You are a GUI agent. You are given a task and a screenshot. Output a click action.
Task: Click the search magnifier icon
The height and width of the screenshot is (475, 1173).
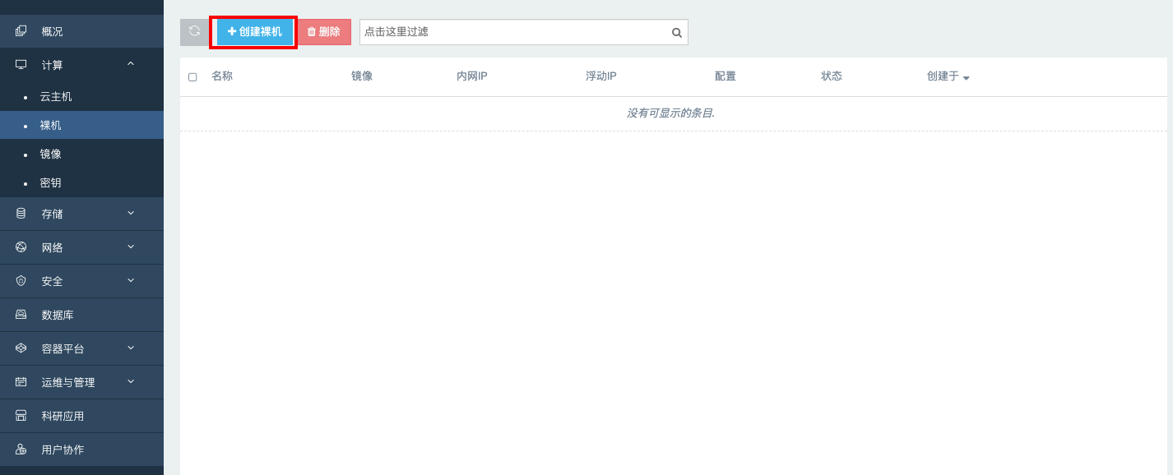click(677, 33)
